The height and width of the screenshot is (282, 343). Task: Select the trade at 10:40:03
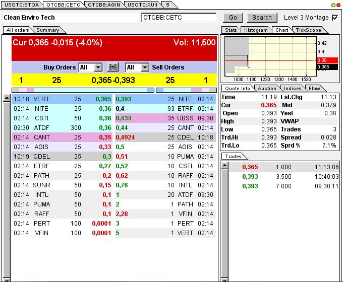click(x=284, y=176)
